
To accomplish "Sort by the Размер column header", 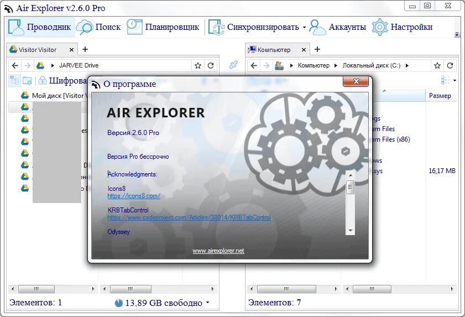I will pyautogui.click(x=440, y=96).
